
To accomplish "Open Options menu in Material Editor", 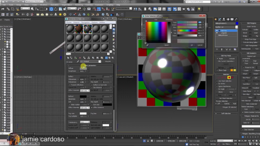I will (95, 22).
